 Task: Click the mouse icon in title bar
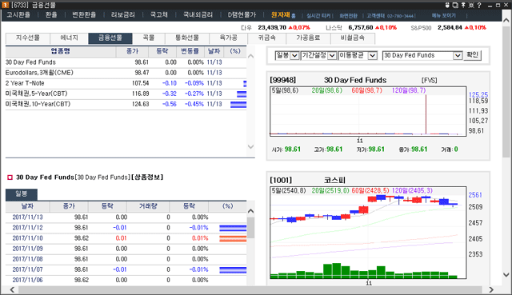pos(447,6)
